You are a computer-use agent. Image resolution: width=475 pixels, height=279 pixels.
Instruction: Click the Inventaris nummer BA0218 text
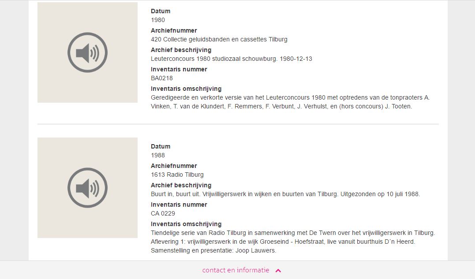click(x=161, y=78)
